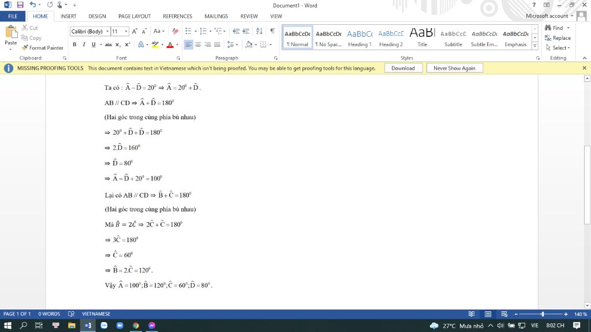Cut the selected text
Screen dimensions: 591x332
[x=30, y=28]
